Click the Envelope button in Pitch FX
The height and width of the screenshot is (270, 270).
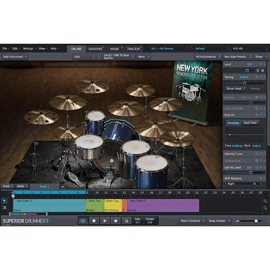tap(233, 123)
